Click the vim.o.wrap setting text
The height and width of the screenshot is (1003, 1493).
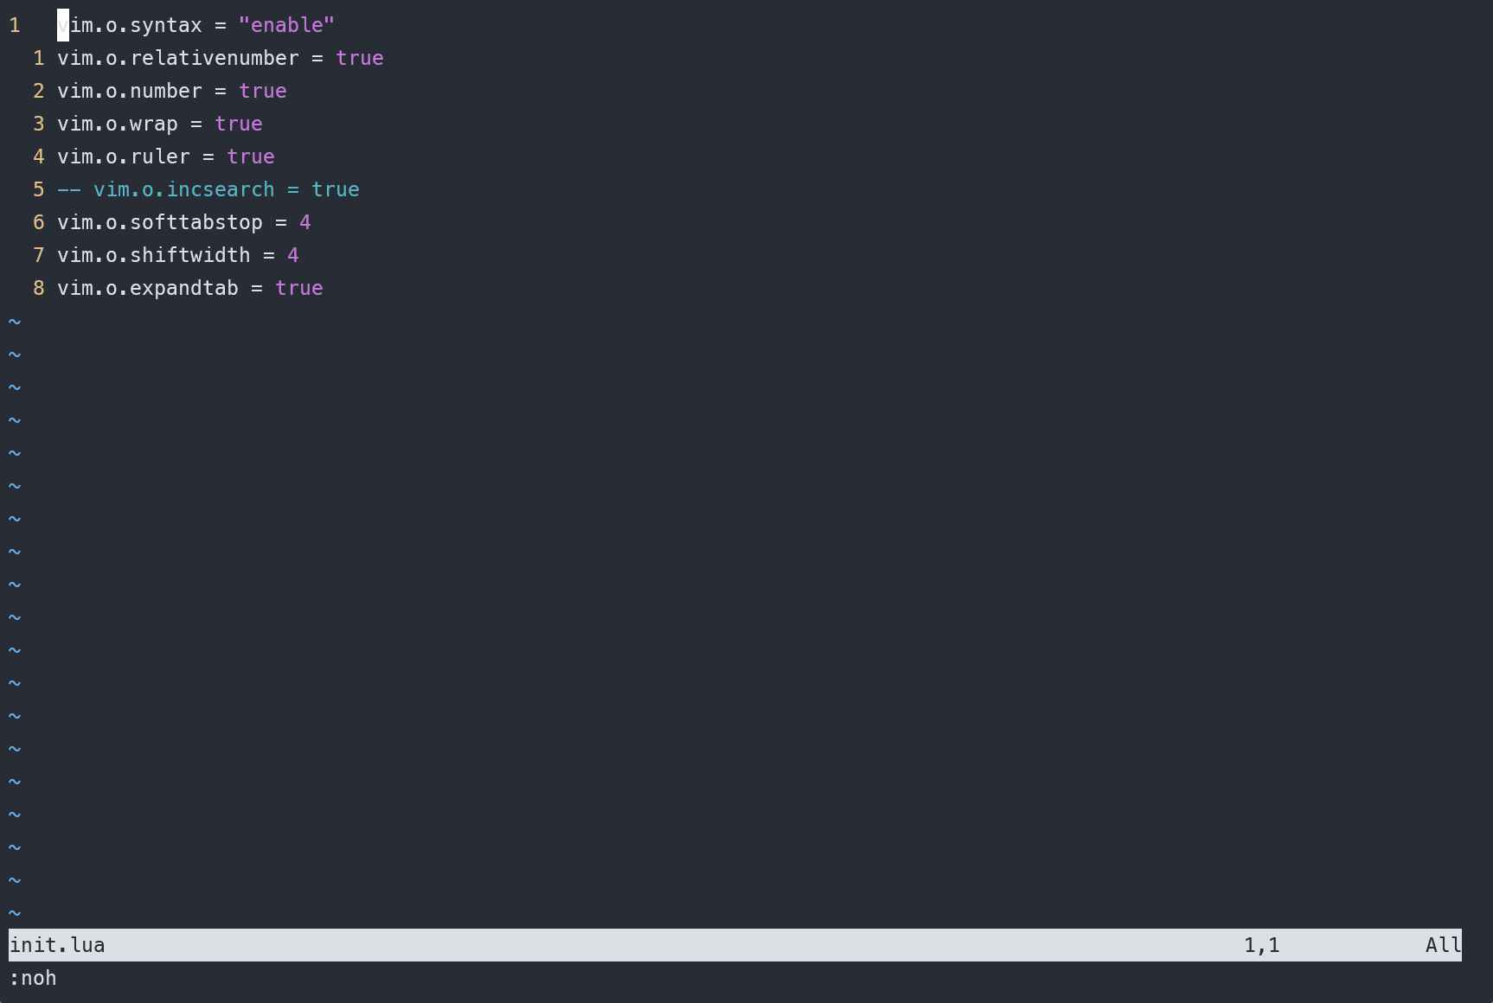point(118,124)
